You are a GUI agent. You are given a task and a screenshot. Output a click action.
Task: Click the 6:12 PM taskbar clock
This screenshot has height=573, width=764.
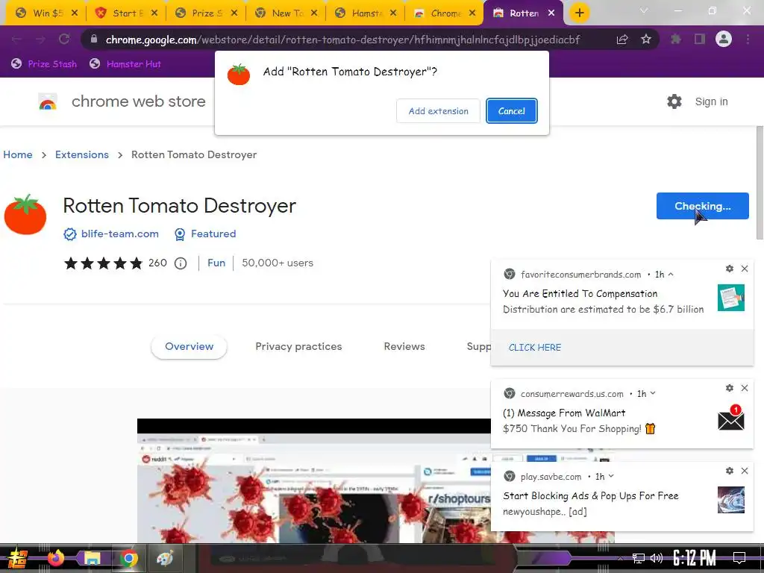point(695,558)
